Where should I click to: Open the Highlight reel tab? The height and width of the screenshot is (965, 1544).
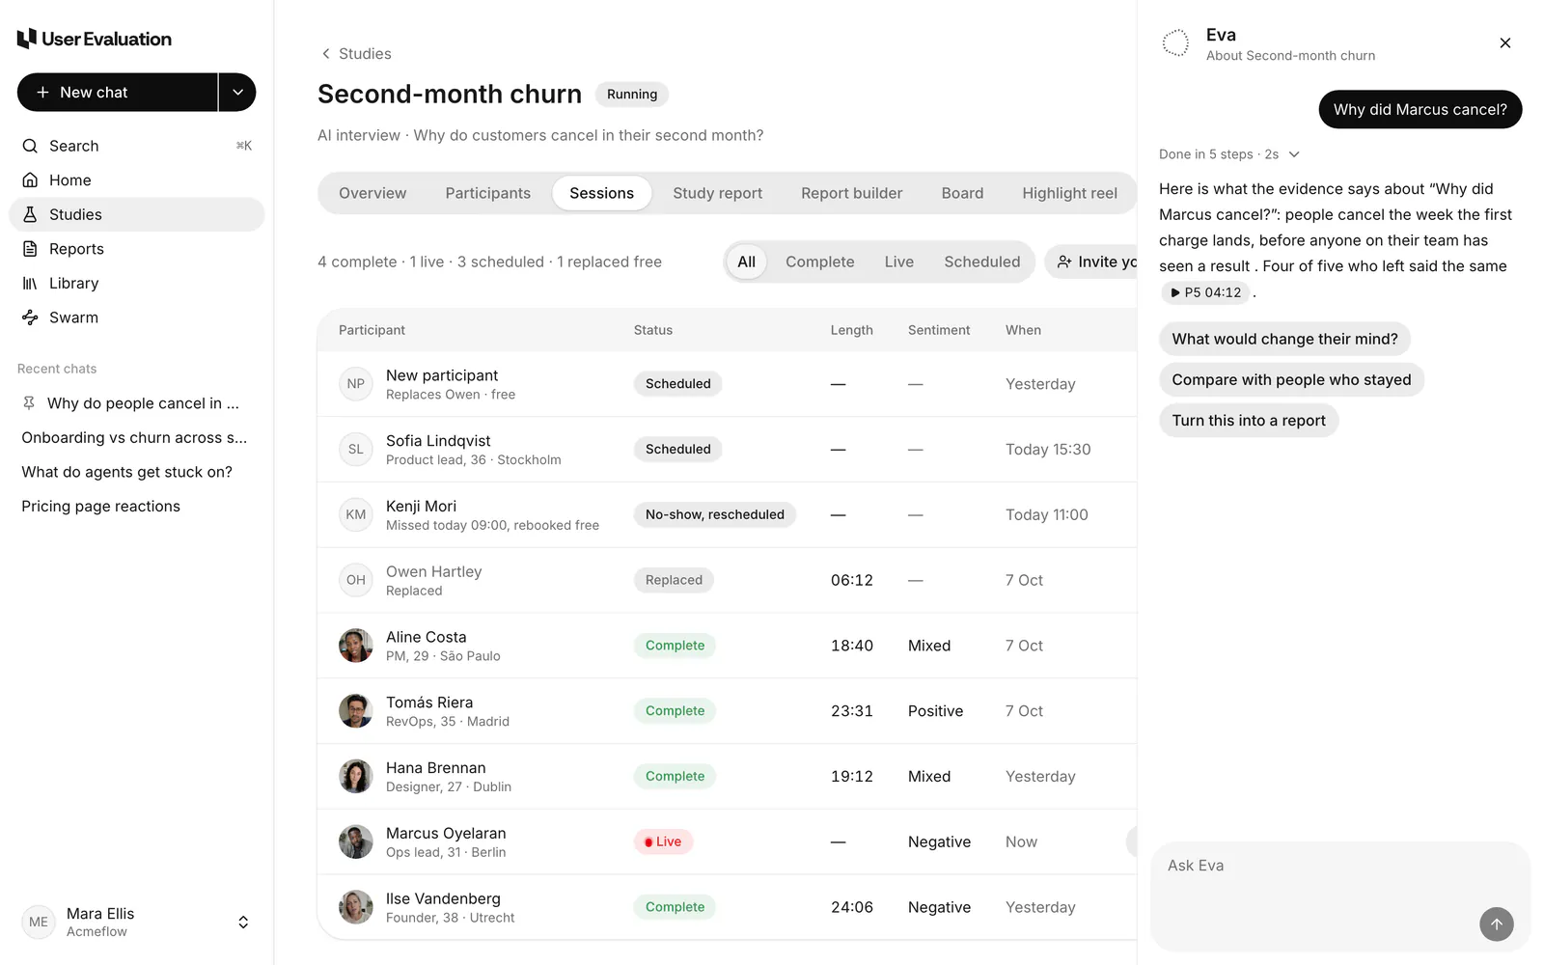1070,193
